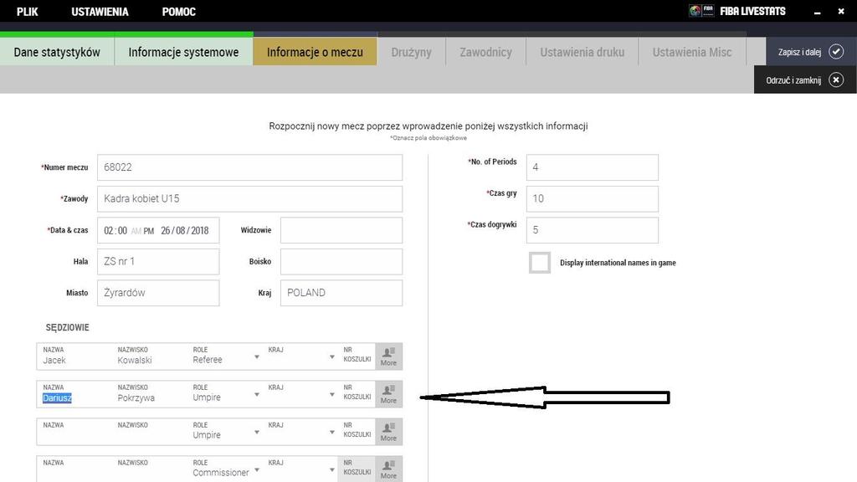The height and width of the screenshot is (482, 857).
Task: Close the FIBA LiveStats window
Action: click(841, 12)
